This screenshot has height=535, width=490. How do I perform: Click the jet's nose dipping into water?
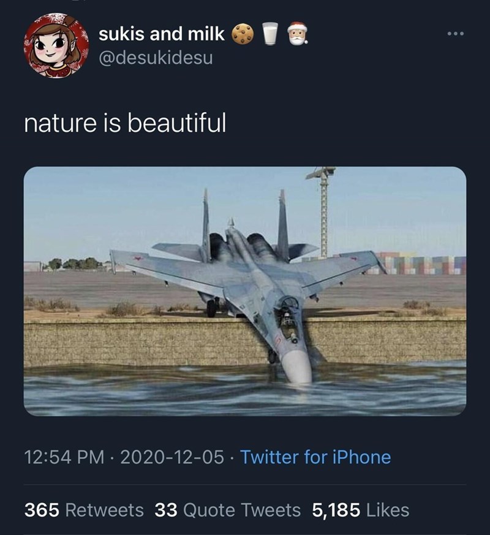(x=297, y=366)
